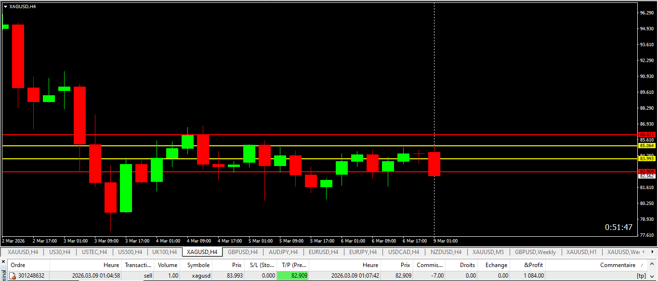Switch to the AUDJPY,H4 tab
Screen dimensions: 658x281
pyautogui.click(x=283, y=252)
